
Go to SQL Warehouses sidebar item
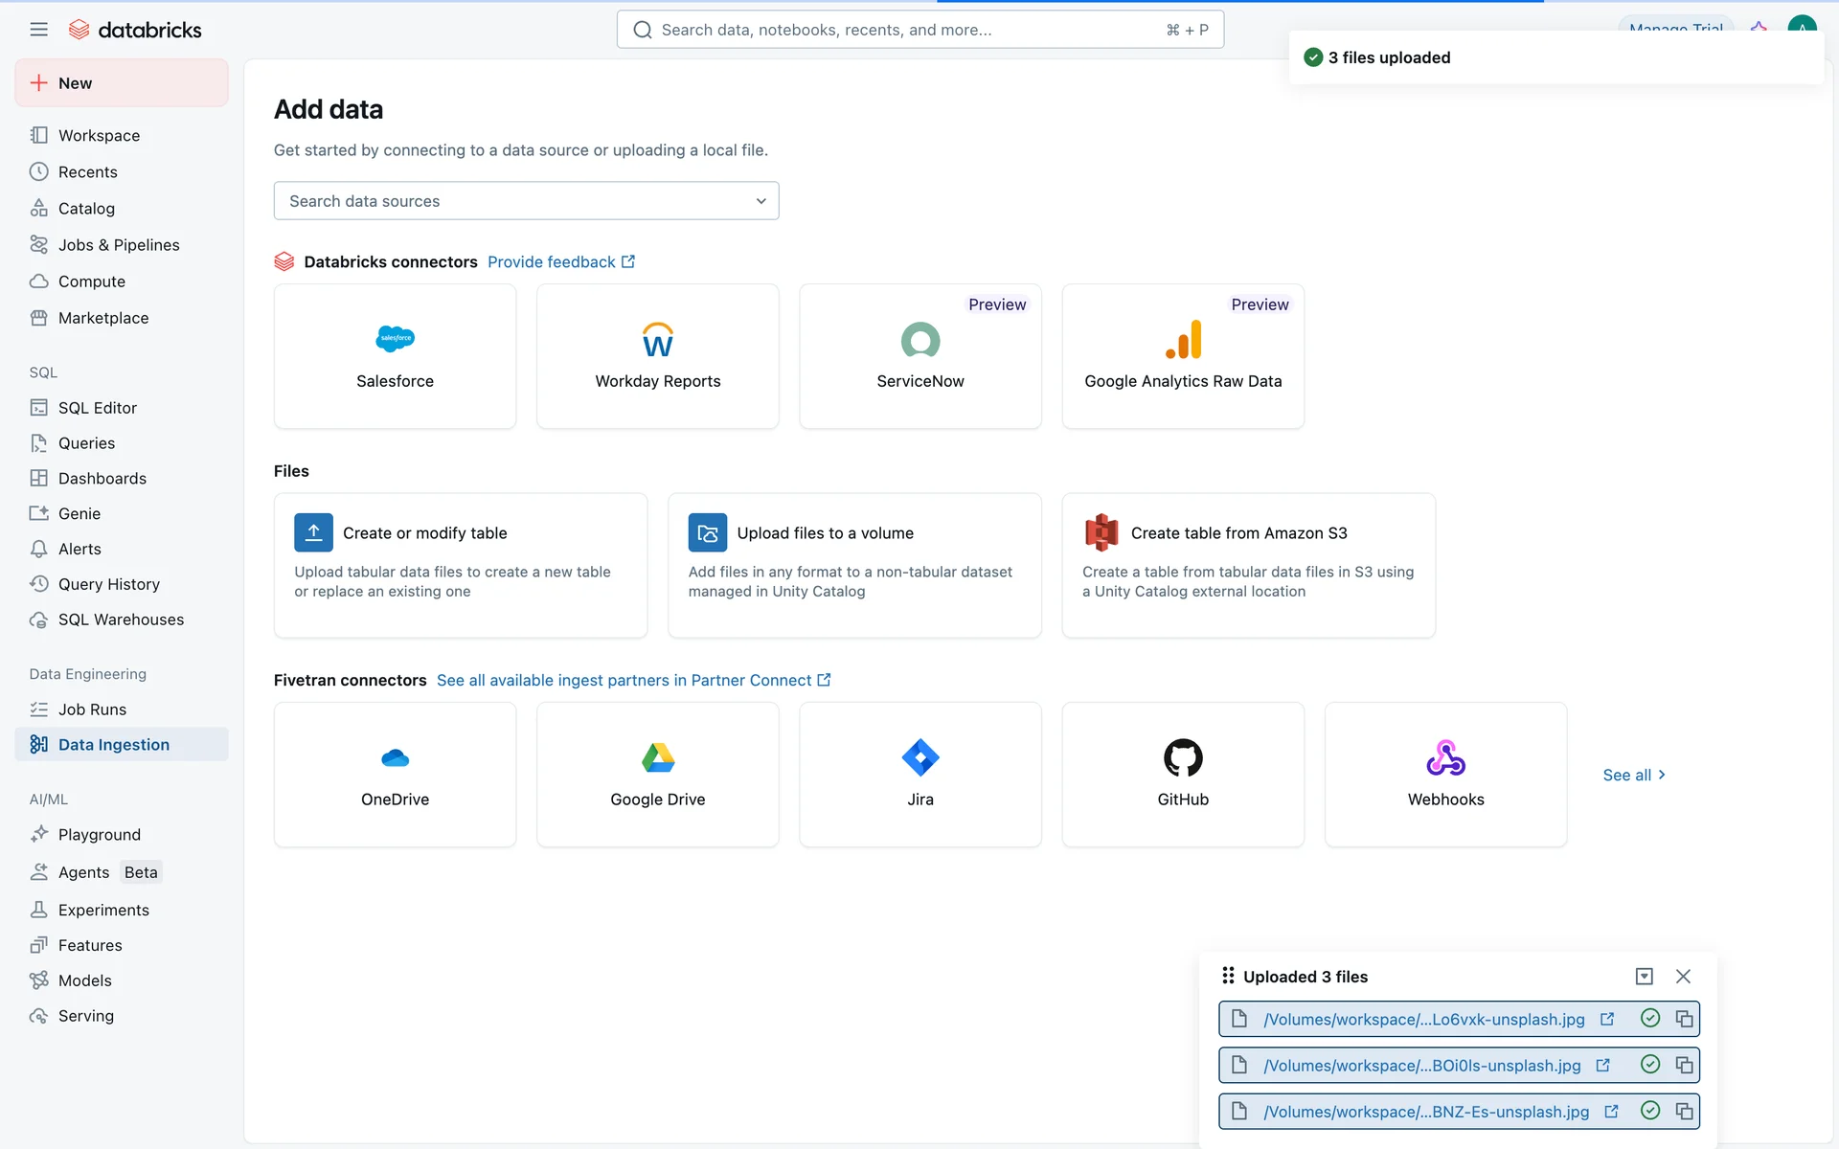121,620
